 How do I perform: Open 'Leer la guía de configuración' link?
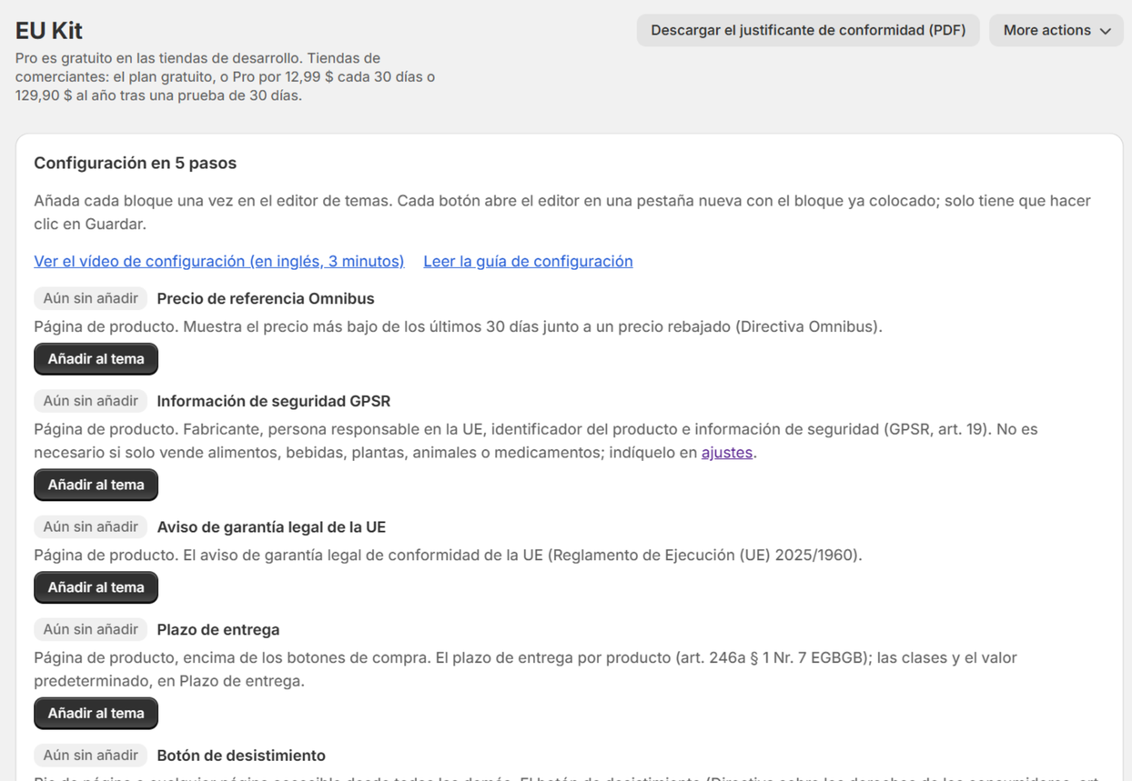click(x=528, y=261)
